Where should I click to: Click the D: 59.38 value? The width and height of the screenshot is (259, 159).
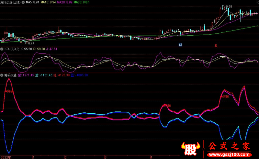click(39, 49)
